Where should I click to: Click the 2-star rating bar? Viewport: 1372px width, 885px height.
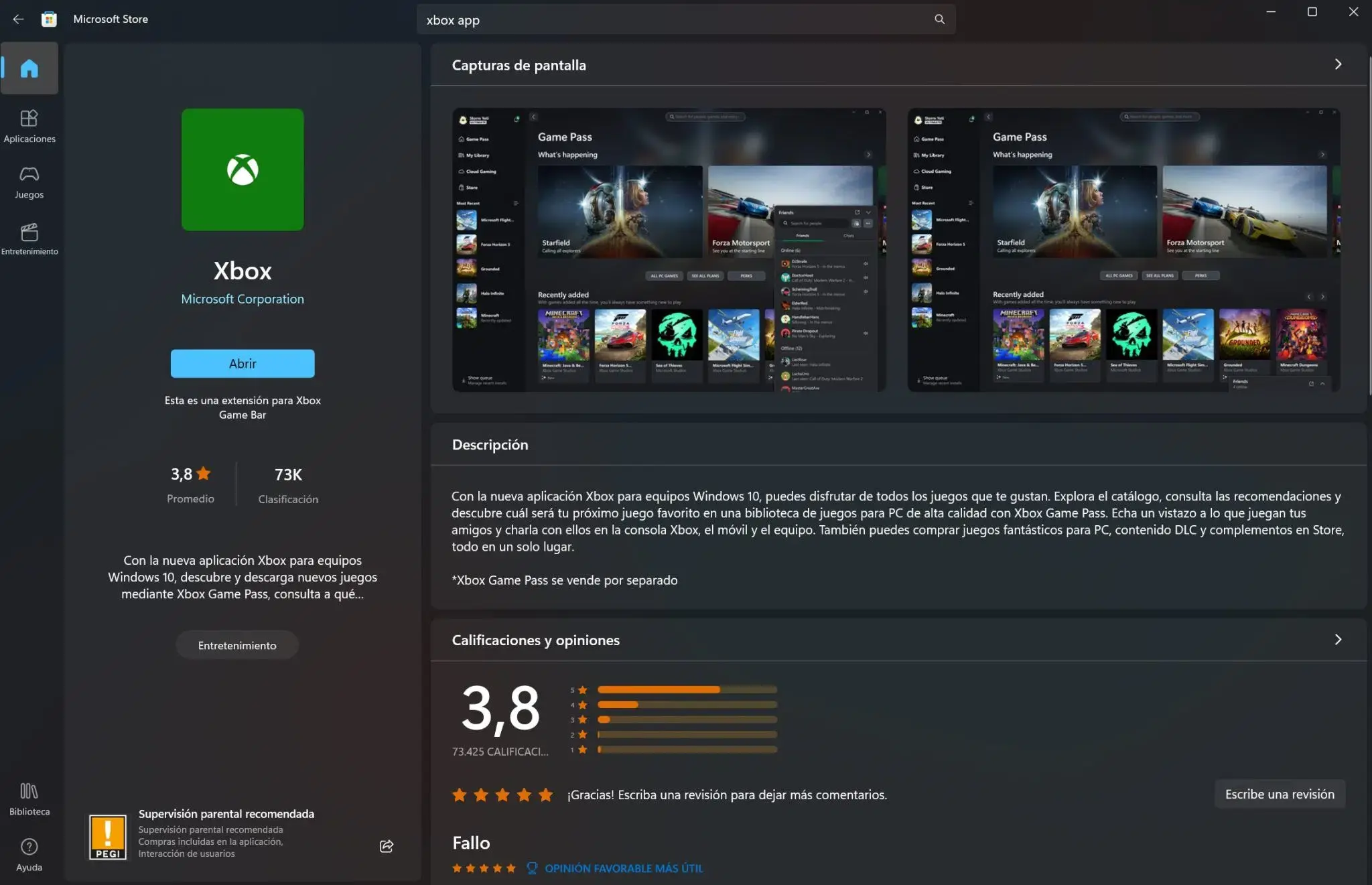click(687, 734)
